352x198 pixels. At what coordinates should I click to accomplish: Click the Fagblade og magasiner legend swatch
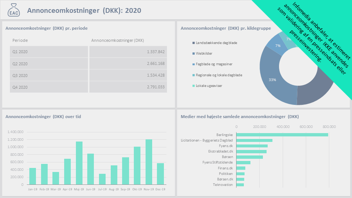click(x=194, y=64)
